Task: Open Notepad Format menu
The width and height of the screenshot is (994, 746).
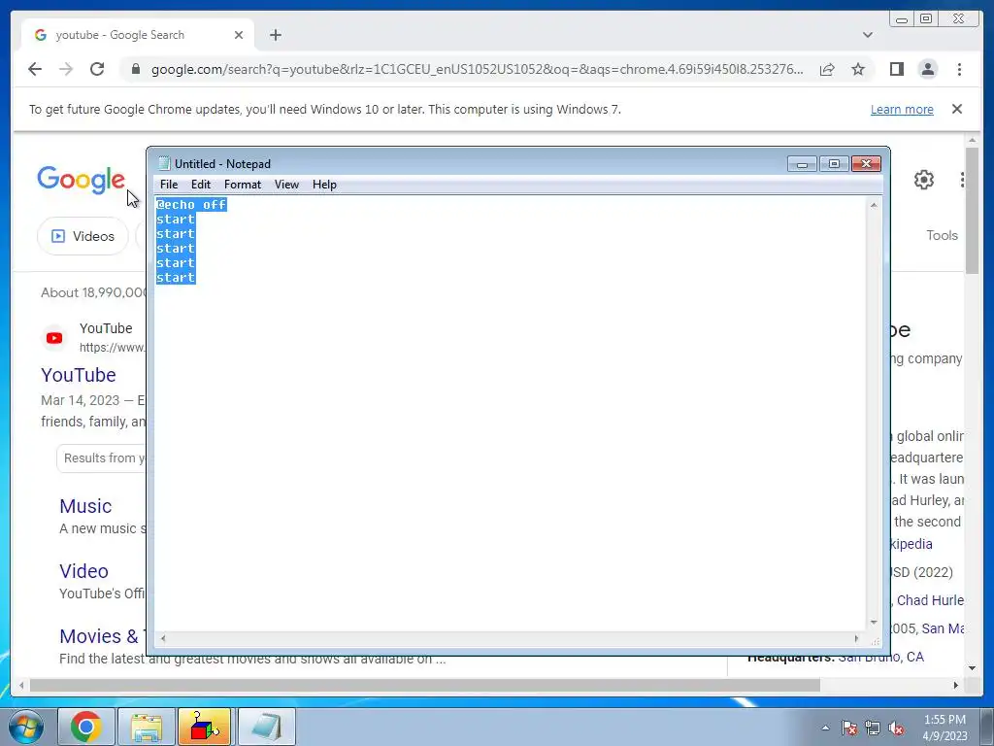Action: pos(242,185)
